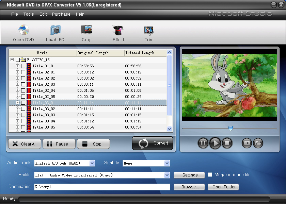Open profile Settings

click(x=189, y=175)
